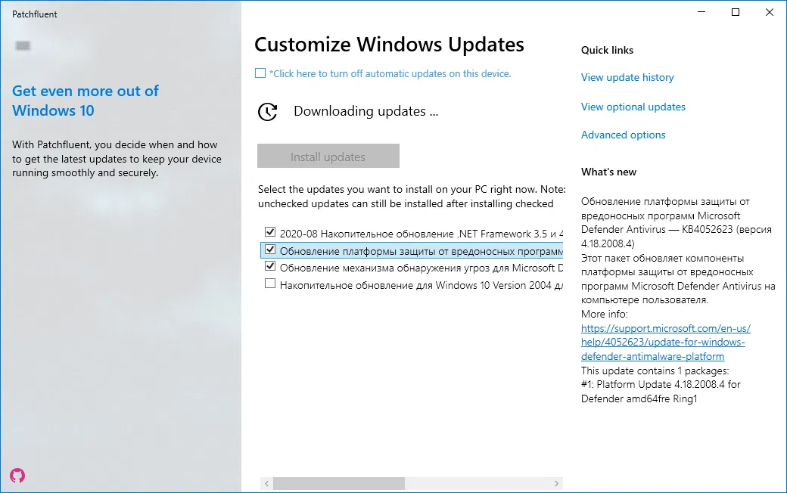Screen dimensions: 787x493
Task: Go to Advanced options
Action: (x=623, y=135)
